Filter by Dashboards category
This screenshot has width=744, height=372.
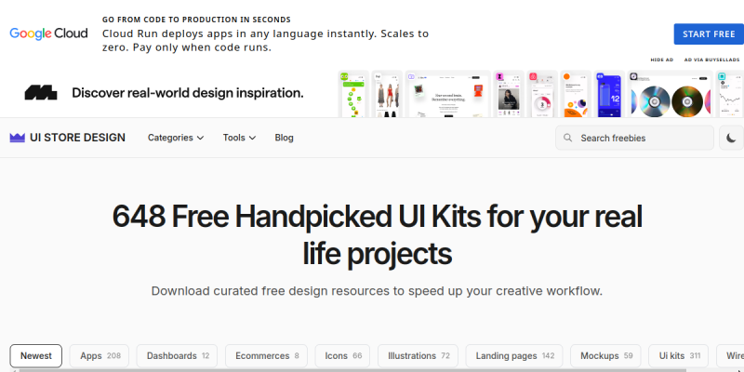click(x=177, y=356)
